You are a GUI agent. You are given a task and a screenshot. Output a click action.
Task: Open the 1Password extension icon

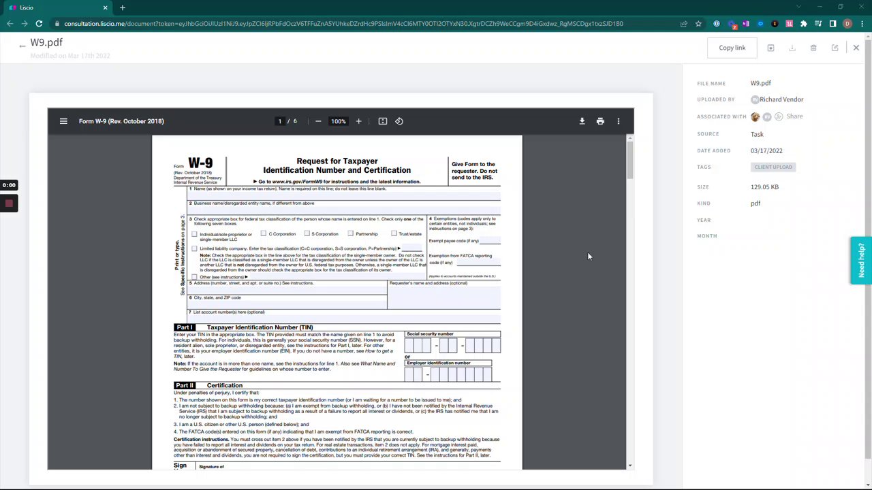tap(717, 24)
